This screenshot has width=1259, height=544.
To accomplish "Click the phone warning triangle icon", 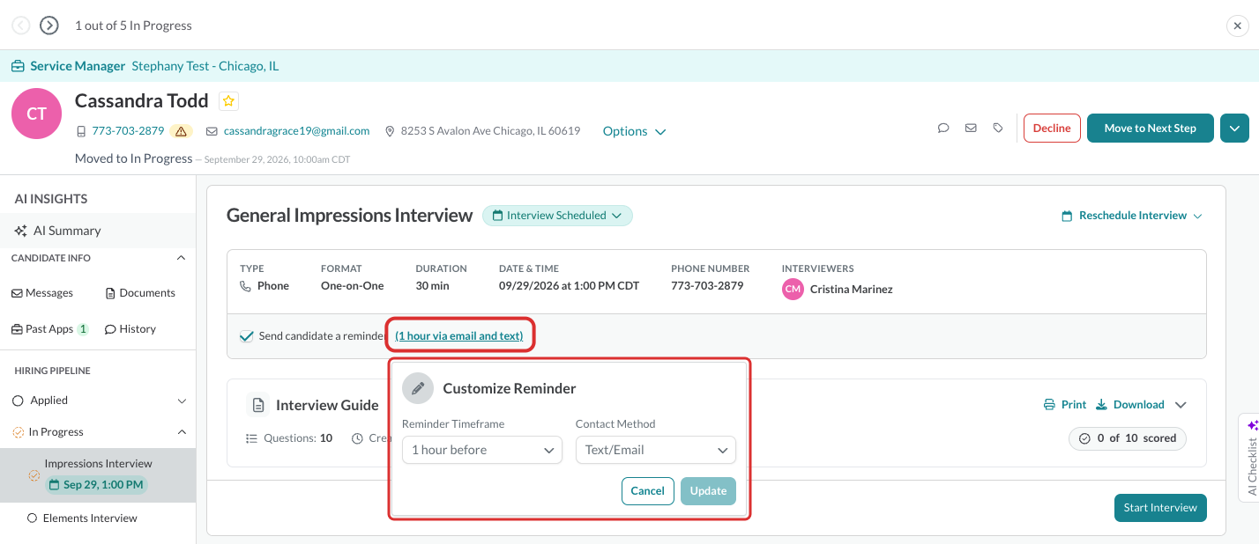I will (x=182, y=131).
